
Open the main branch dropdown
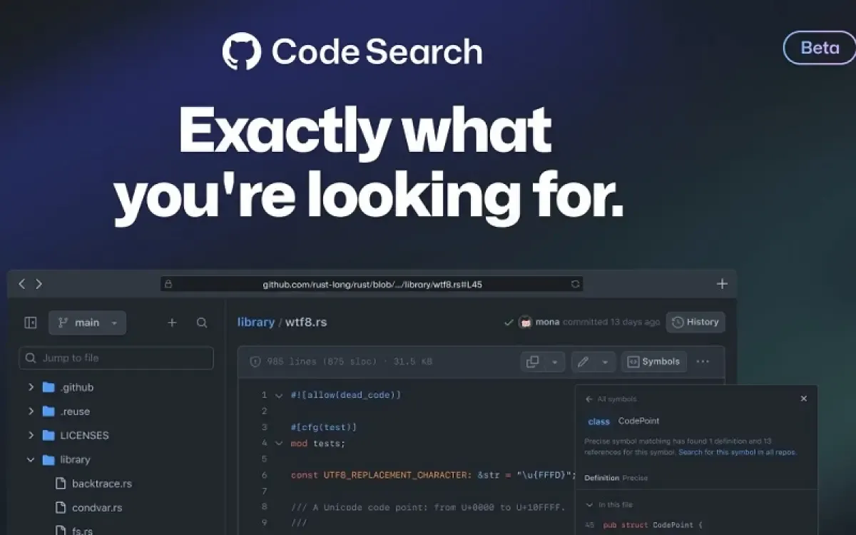click(x=87, y=322)
